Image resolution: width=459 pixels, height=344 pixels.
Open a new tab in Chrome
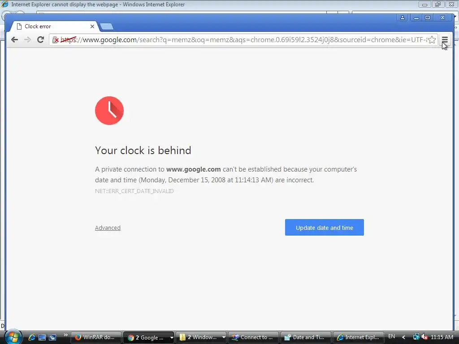click(107, 26)
